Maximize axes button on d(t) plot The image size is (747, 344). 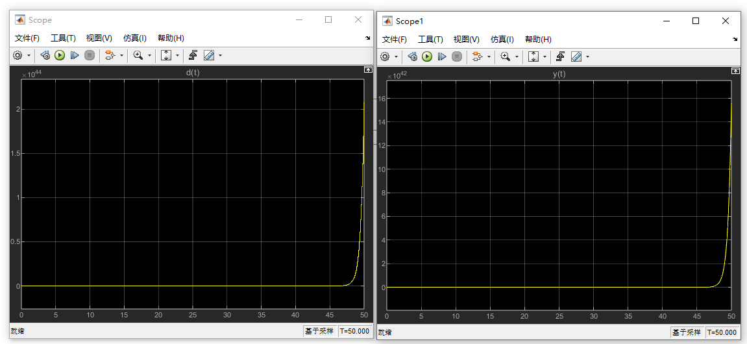coord(368,69)
